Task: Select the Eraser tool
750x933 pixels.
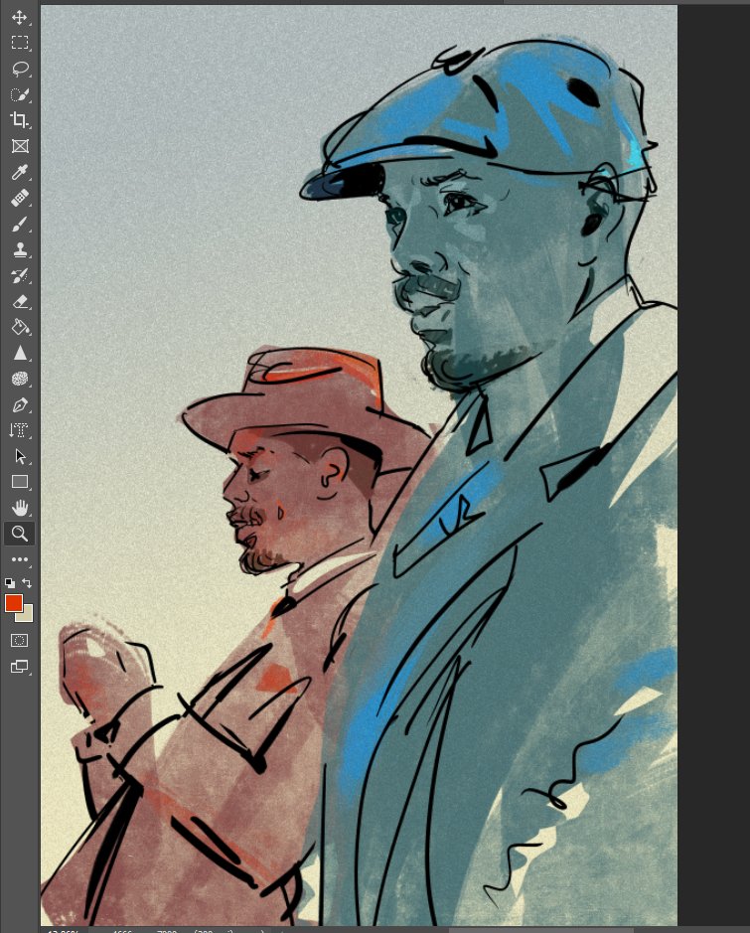Action: point(19,302)
